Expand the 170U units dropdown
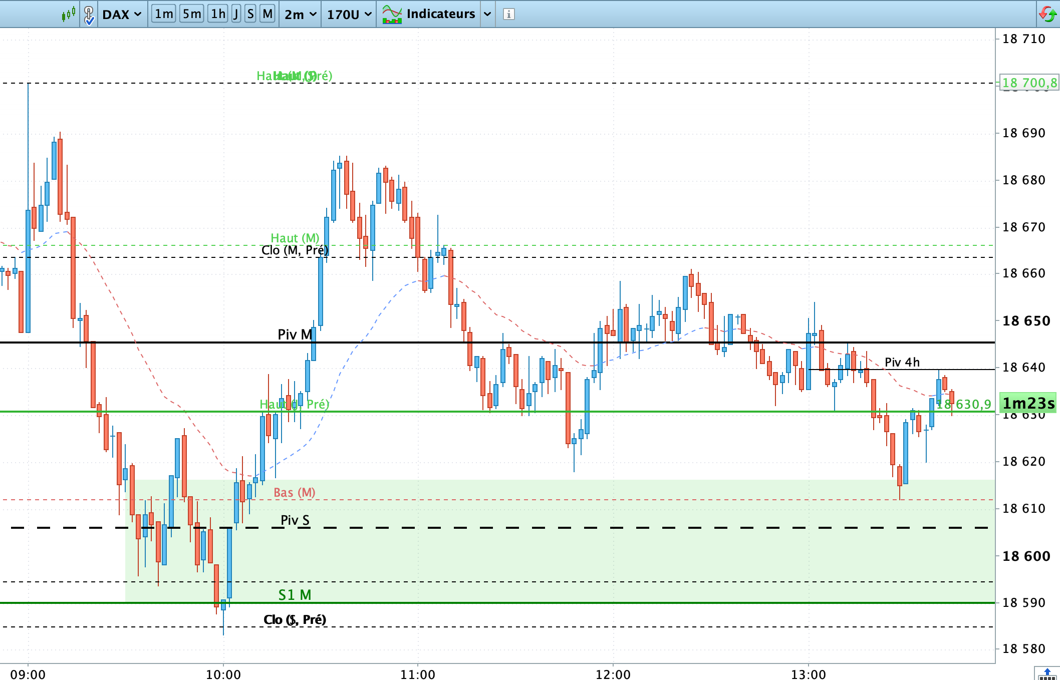 click(x=349, y=15)
